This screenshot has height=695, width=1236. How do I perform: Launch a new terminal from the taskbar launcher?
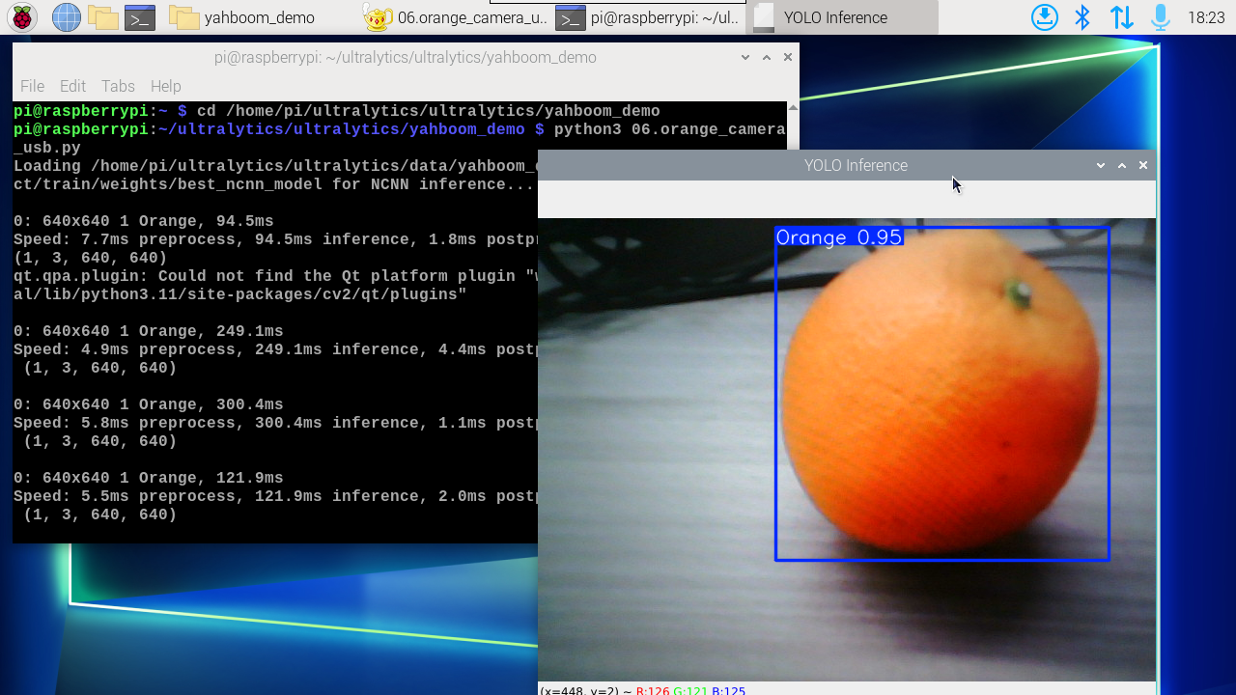[x=140, y=17]
